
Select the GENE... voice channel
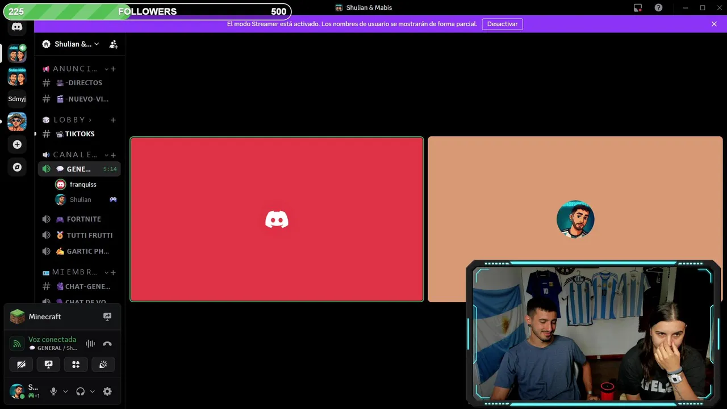[x=79, y=169]
